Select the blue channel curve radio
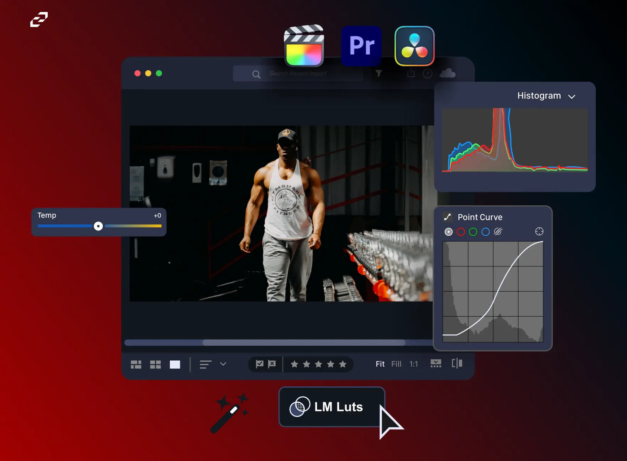Viewport: 627px width, 461px height. click(486, 232)
